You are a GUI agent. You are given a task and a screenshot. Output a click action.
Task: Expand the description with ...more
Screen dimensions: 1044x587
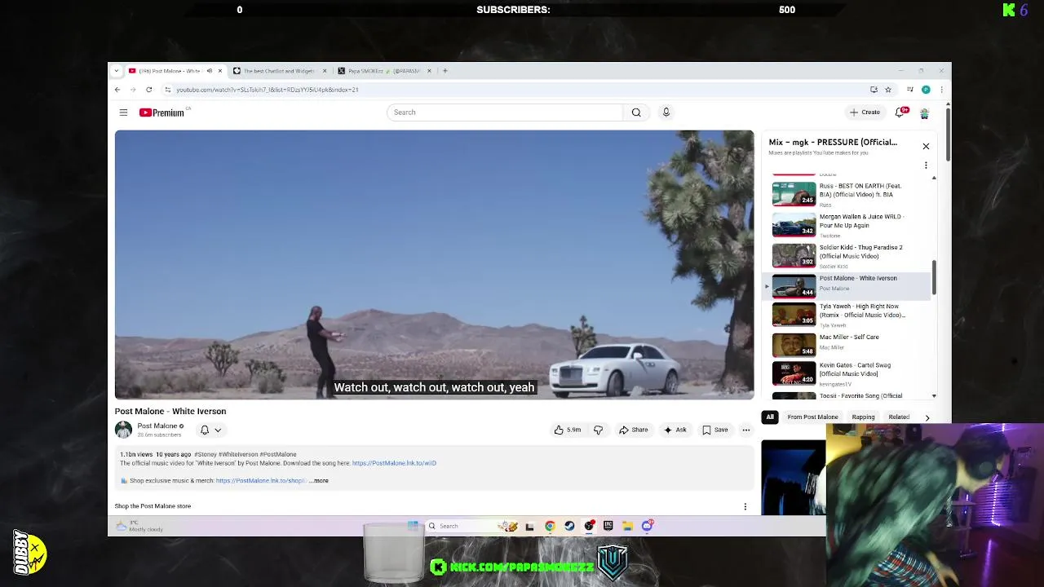(x=319, y=481)
